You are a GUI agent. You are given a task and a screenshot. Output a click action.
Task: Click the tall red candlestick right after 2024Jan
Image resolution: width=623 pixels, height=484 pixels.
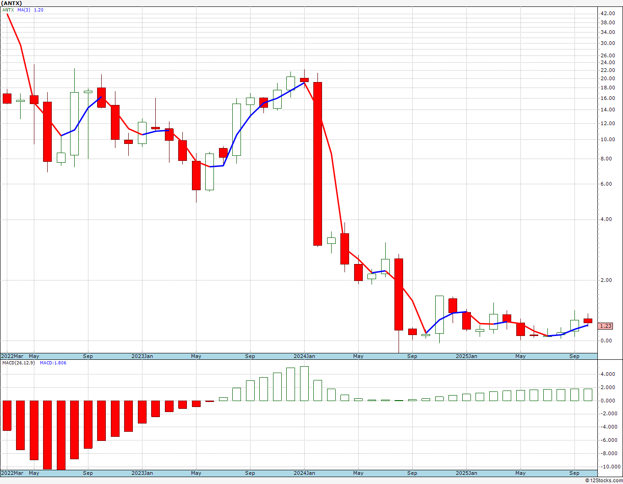[x=317, y=164]
